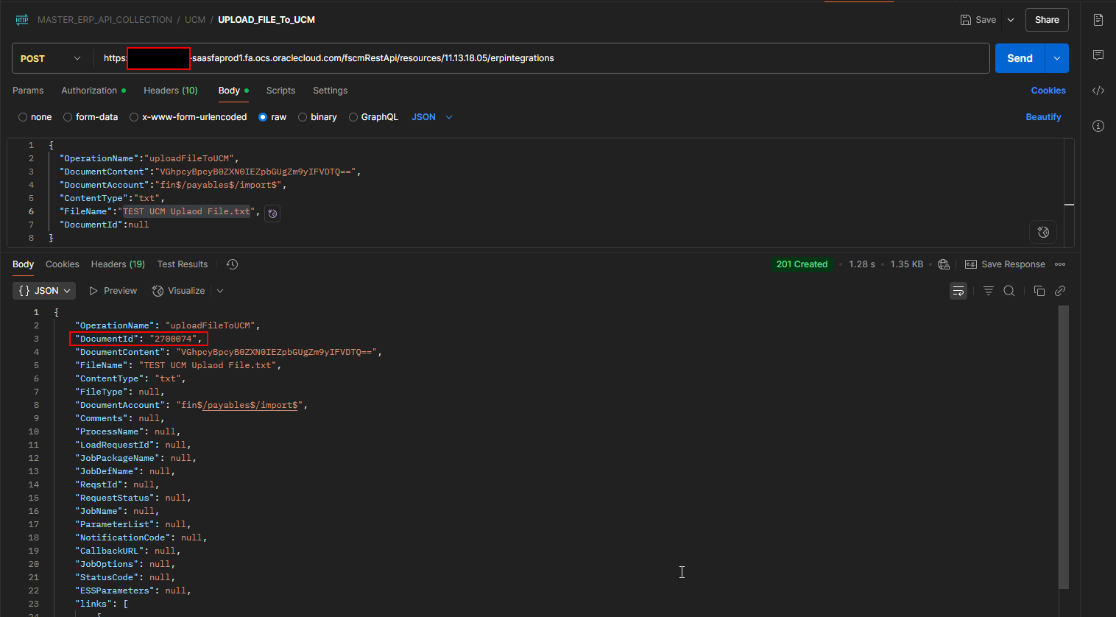1116x617 pixels.
Task: Click the UCM breadcrumb folder
Action: [195, 20]
